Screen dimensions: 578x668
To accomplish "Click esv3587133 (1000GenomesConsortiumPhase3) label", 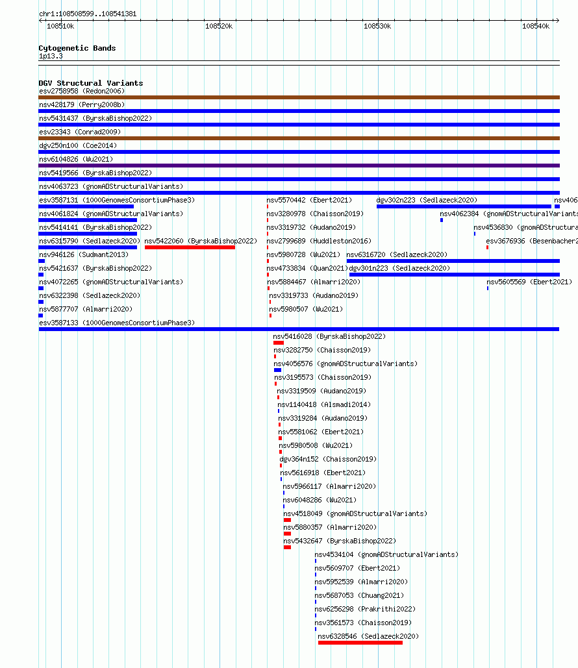I will (x=117, y=323).
